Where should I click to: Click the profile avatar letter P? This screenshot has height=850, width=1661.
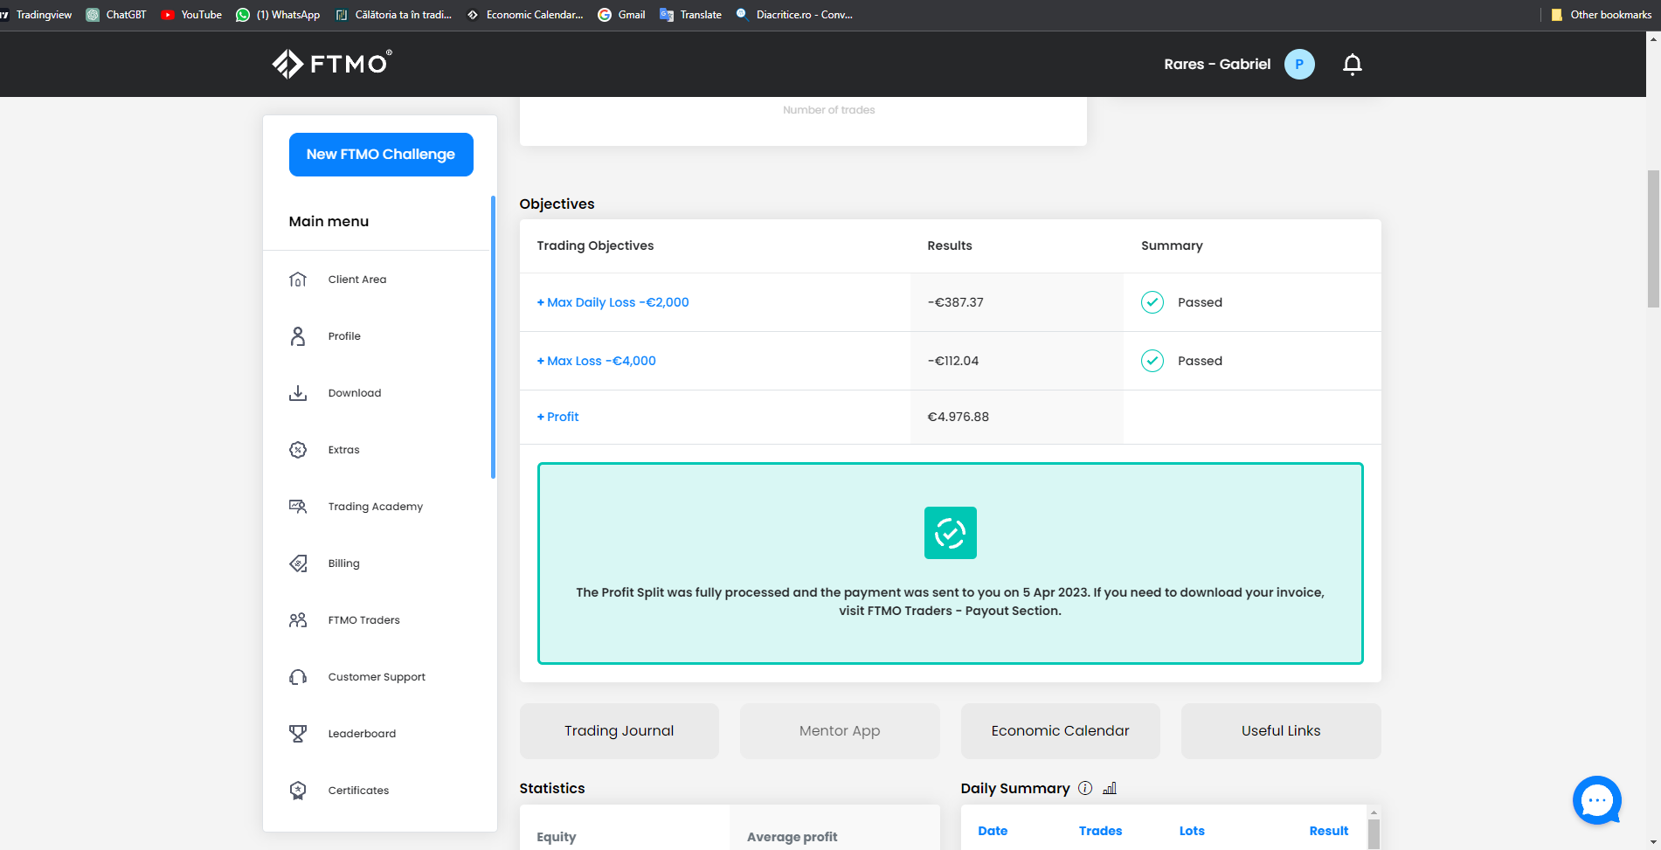pos(1299,64)
